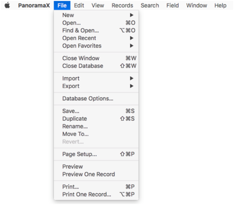Show the Export submenu
Screen dimensions: 234x205
(x=96, y=86)
